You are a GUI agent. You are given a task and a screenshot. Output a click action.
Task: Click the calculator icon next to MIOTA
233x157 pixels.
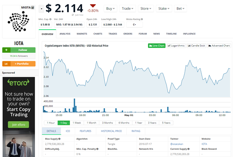click(33, 8)
